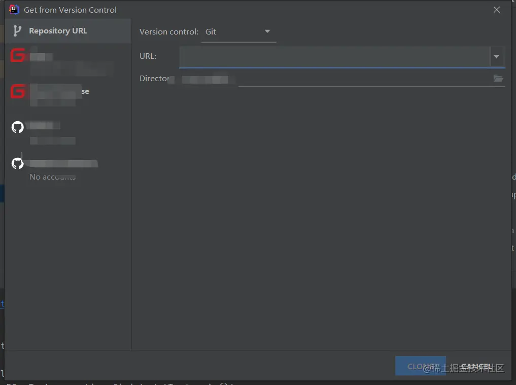Click the Clone button

tap(420, 366)
